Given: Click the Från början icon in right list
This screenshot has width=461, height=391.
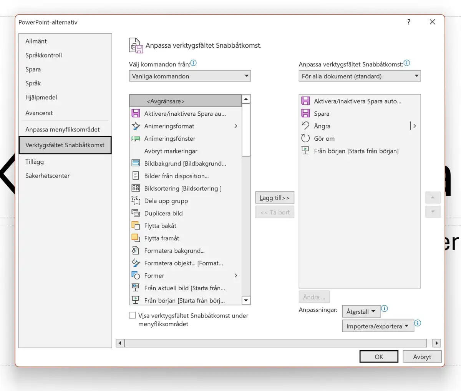Looking at the screenshot, I should tap(305, 151).
